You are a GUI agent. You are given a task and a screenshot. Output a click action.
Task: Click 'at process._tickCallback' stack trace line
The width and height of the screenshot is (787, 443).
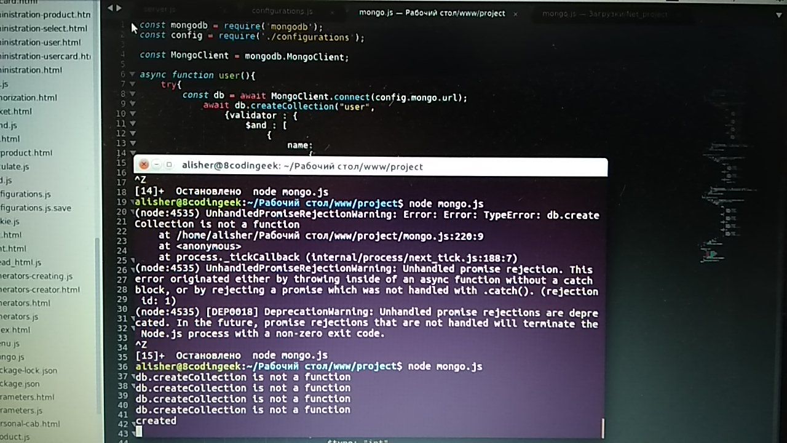tap(338, 258)
